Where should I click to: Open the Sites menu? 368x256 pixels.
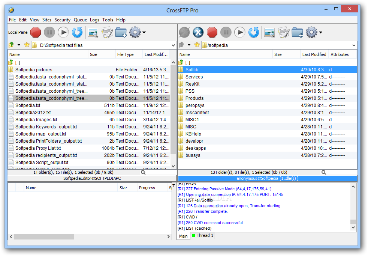47,20
